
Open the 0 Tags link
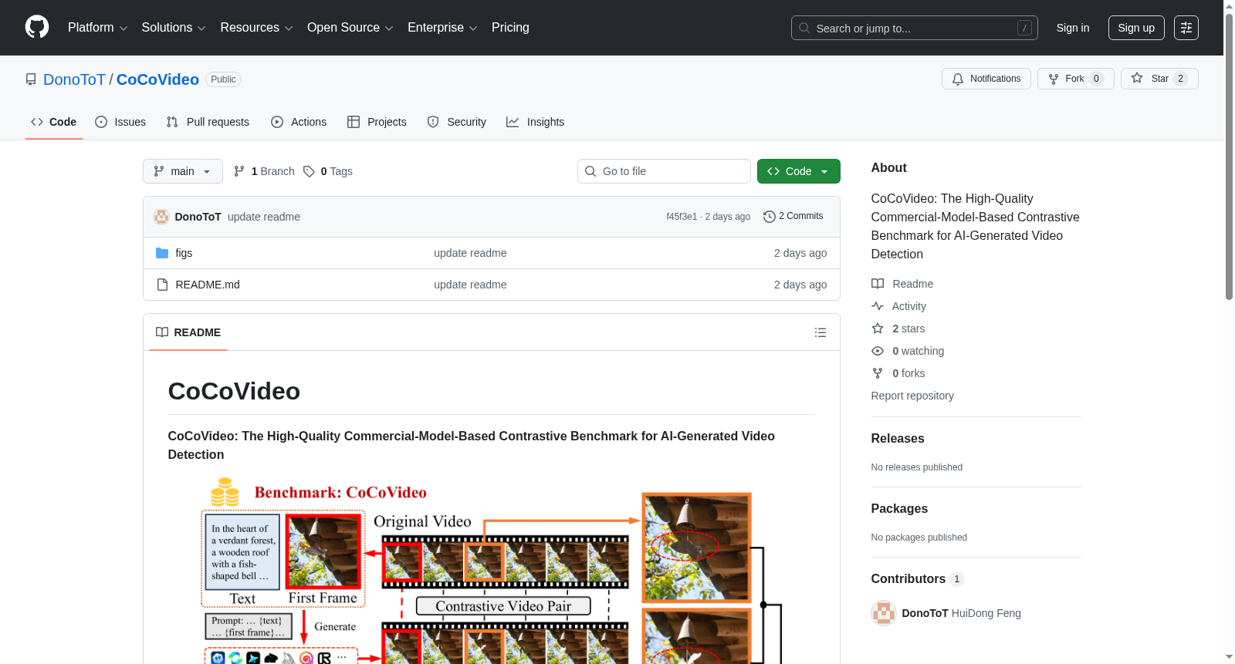click(328, 171)
